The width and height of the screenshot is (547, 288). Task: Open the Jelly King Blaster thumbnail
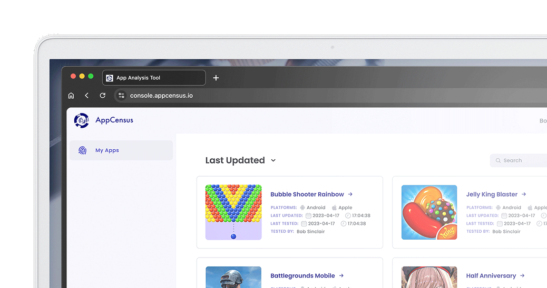(429, 212)
